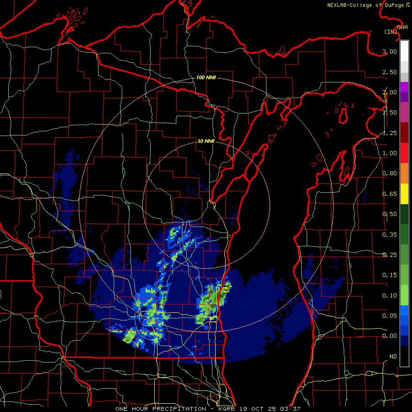Click the '0.65' legend value
The image size is (412, 412).
tap(390, 194)
